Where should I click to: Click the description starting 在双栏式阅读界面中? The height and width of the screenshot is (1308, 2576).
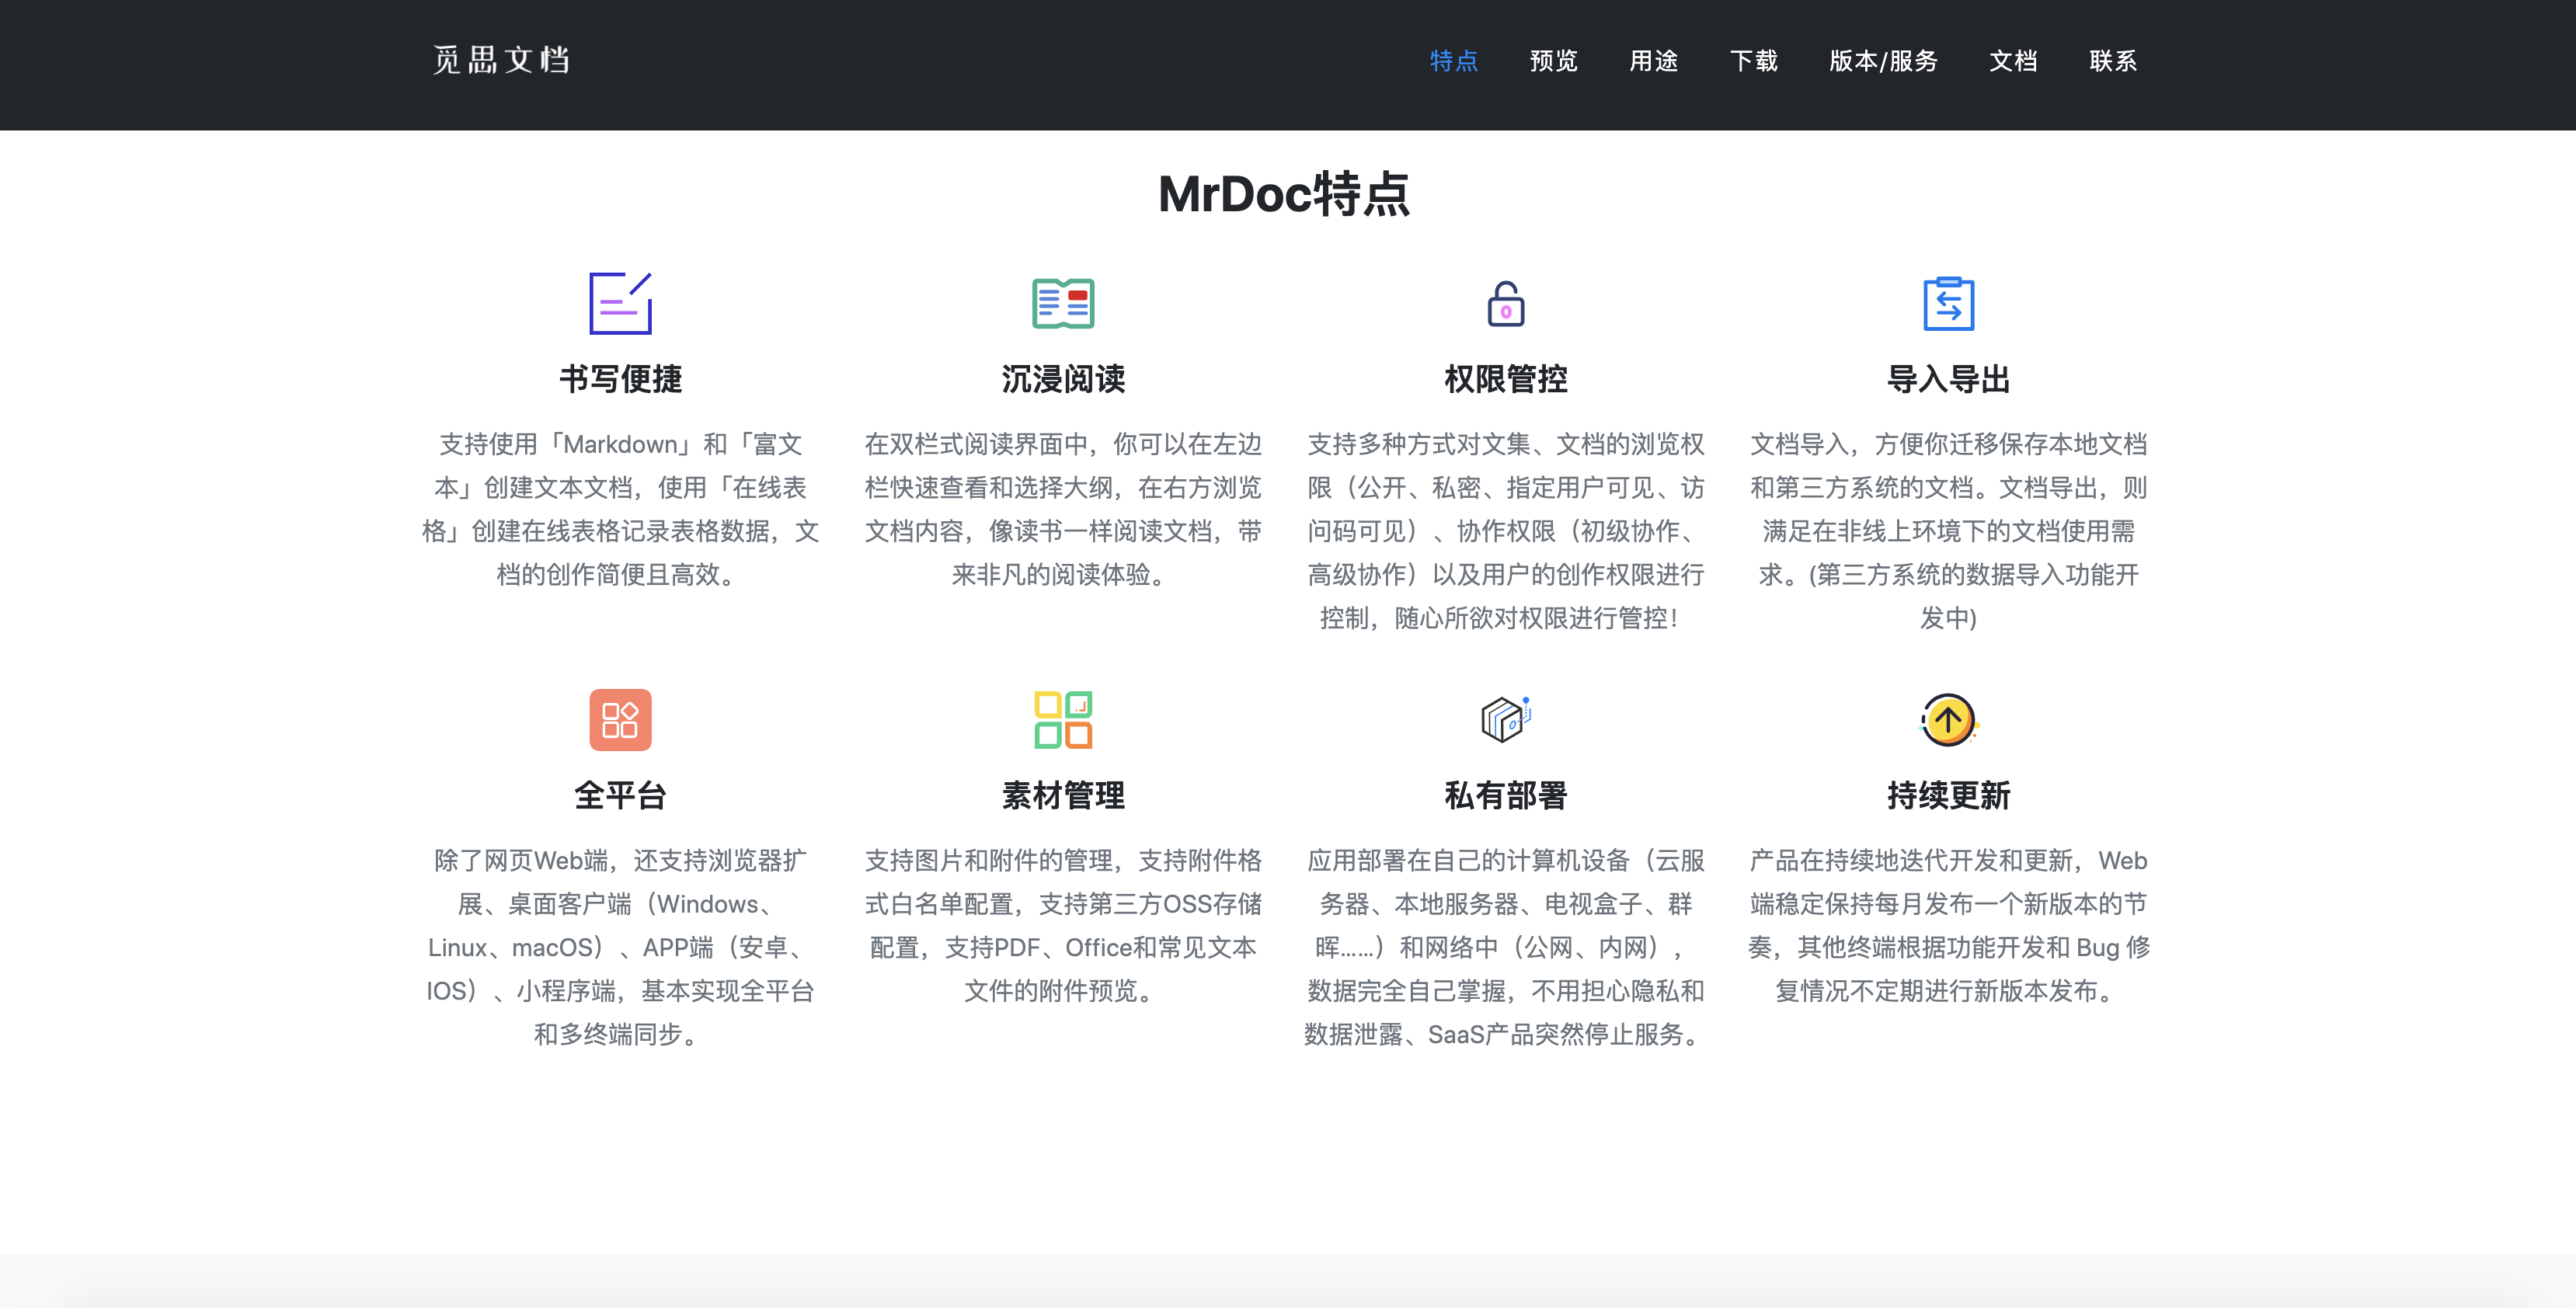[1063, 509]
